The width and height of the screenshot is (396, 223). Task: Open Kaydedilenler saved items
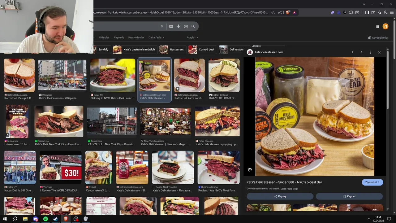(378, 38)
